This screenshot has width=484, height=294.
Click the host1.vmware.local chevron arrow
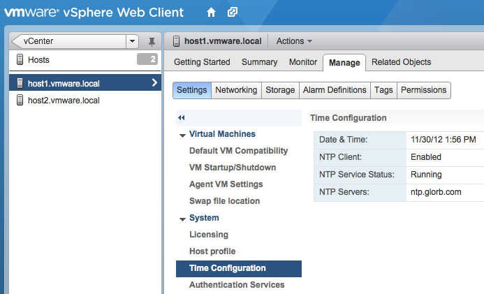154,83
